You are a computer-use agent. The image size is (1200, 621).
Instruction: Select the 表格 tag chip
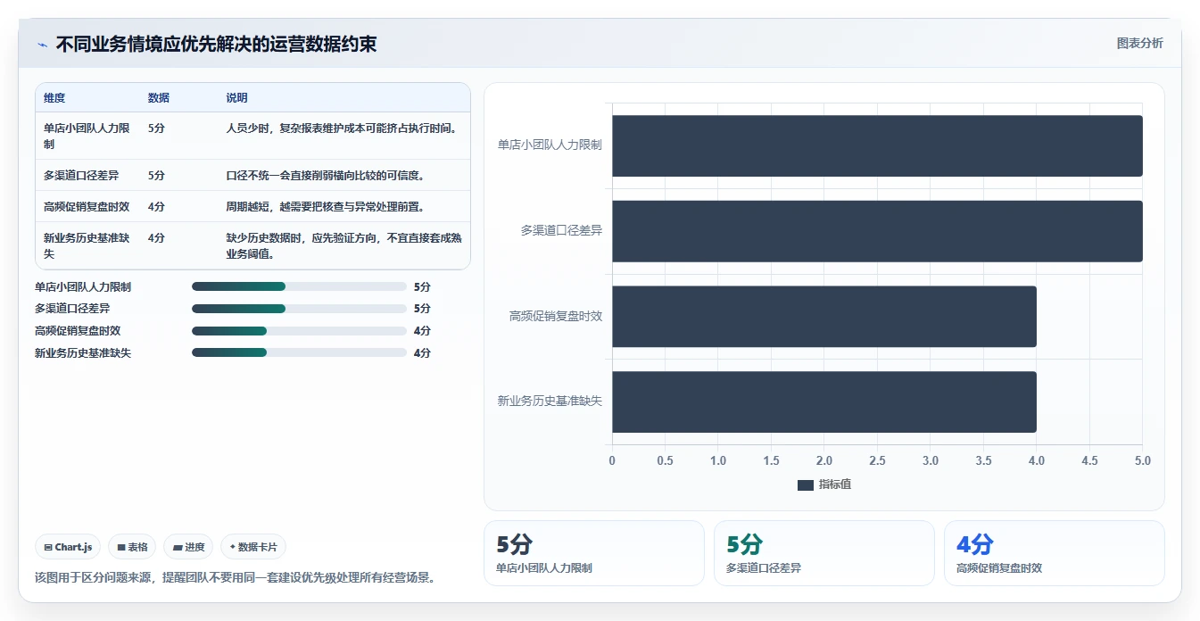pos(132,547)
